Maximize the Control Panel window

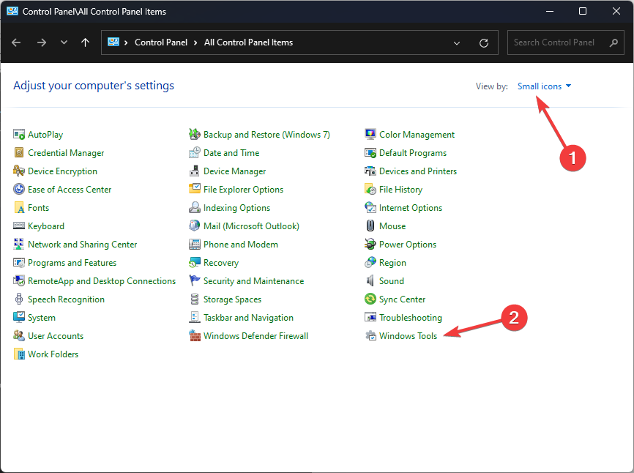coord(583,11)
